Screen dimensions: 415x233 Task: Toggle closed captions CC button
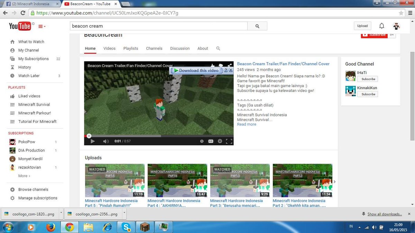tap(211, 141)
